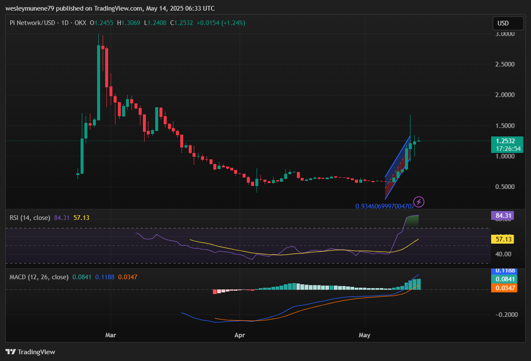Click the purple lightning bolt event icon
The image size is (531, 361).
click(419, 202)
